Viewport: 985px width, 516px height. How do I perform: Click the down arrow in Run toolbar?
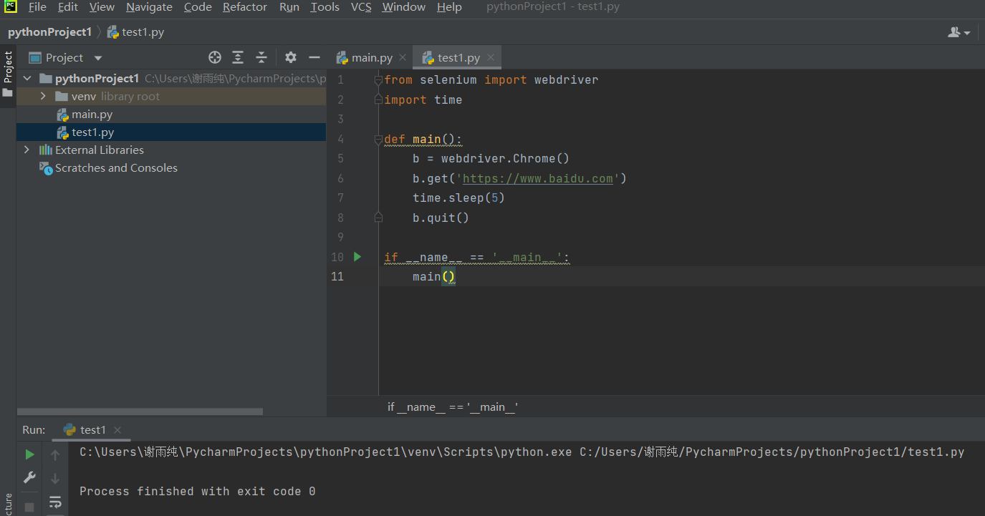(55, 478)
